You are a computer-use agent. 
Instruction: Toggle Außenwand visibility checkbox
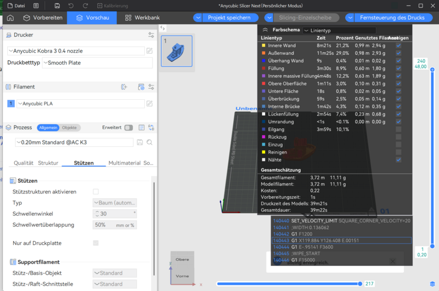click(x=398, y=53)
